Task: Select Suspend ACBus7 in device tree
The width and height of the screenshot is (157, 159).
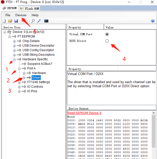Action: (x=40, y=64)
